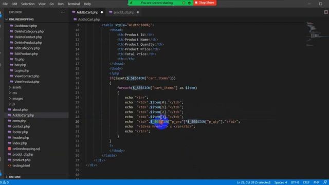Open the Go menu

coord(51,4)
